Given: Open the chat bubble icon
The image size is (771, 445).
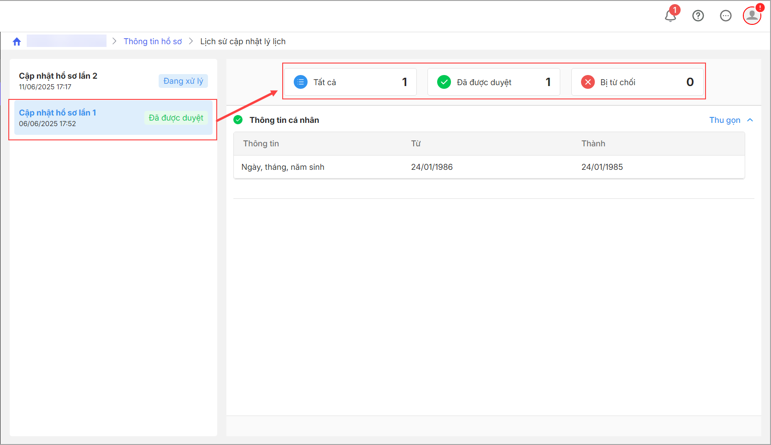Looking at the screenshot, I should (726, 16).
